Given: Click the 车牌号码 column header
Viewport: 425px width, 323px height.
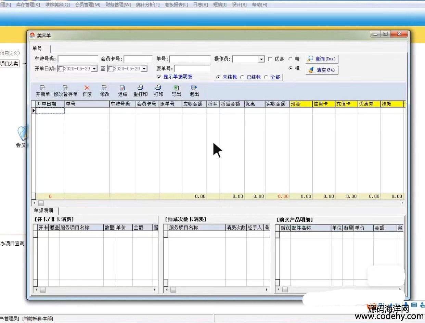Looking at the screenshot, I should (123, 104).
